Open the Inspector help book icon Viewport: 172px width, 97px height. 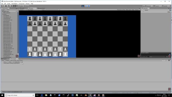(170, 10)
